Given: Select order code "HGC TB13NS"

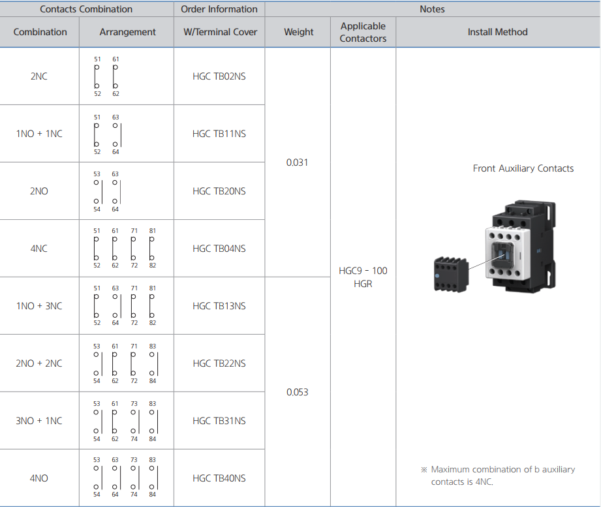Looking at the screenshot, I should click(x=219, y=306).
